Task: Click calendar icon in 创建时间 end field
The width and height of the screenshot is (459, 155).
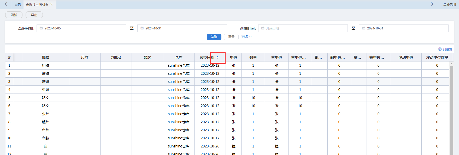Action: click(x=364, y=28)
